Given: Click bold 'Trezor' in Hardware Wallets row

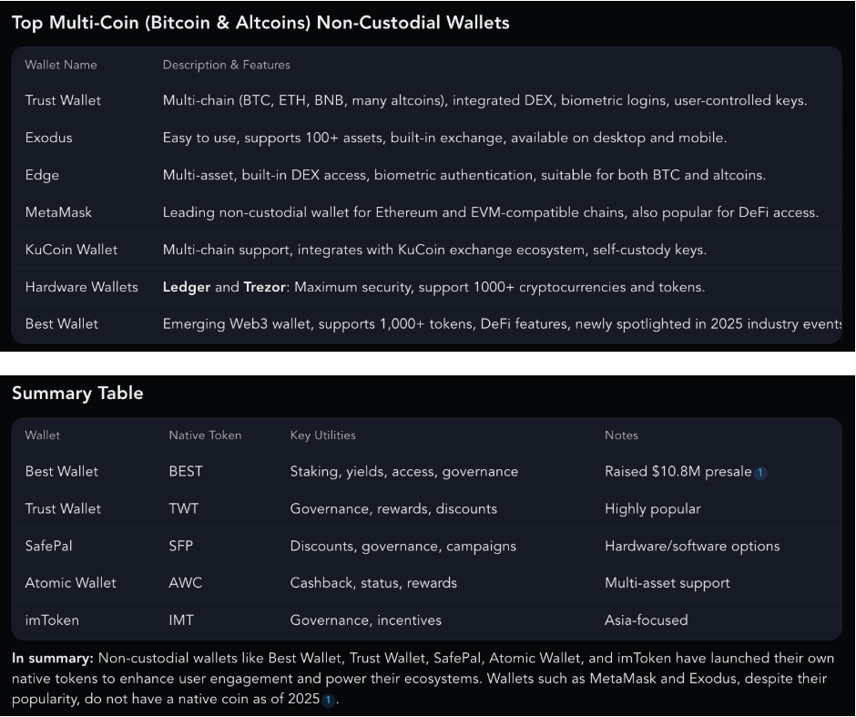Looking at the screenshot, I should tap(265, 287).
